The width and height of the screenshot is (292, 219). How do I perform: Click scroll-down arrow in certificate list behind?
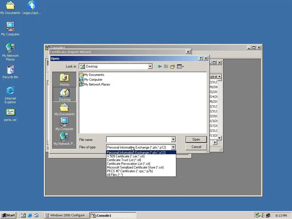pos(220,138)
